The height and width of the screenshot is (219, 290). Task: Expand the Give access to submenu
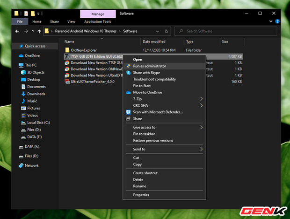[x=202, y=127]
